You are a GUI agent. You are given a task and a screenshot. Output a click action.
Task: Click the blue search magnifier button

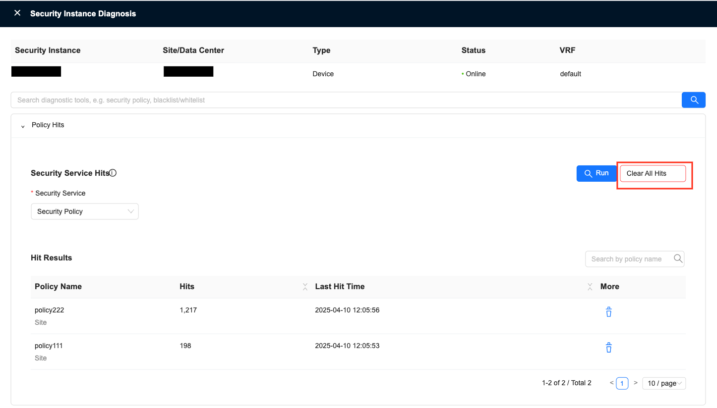tap(694, 100)
